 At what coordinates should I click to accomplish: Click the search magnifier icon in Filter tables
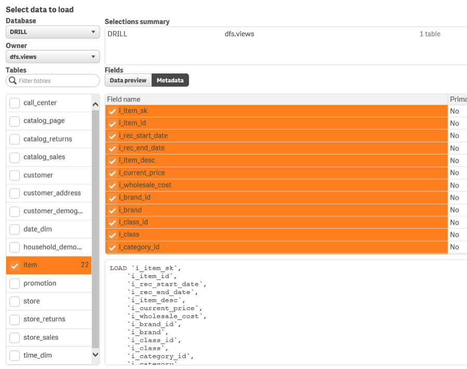pos(12,81)
